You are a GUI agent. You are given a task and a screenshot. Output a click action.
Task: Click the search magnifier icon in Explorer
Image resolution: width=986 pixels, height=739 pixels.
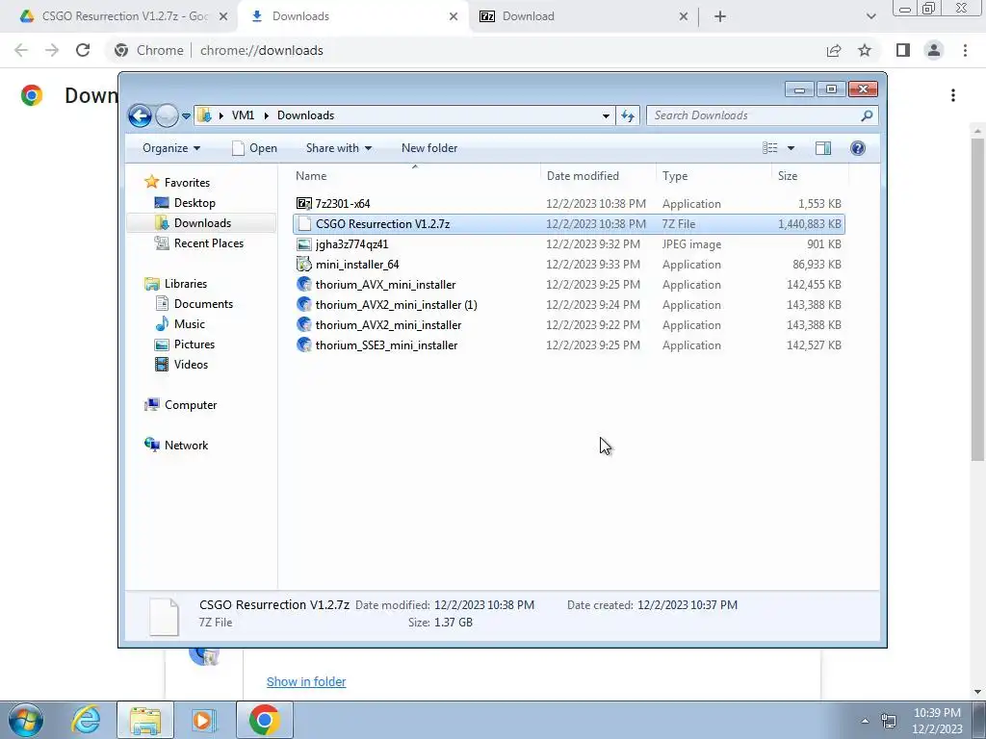pyautogui.click(x=867, y=115)
